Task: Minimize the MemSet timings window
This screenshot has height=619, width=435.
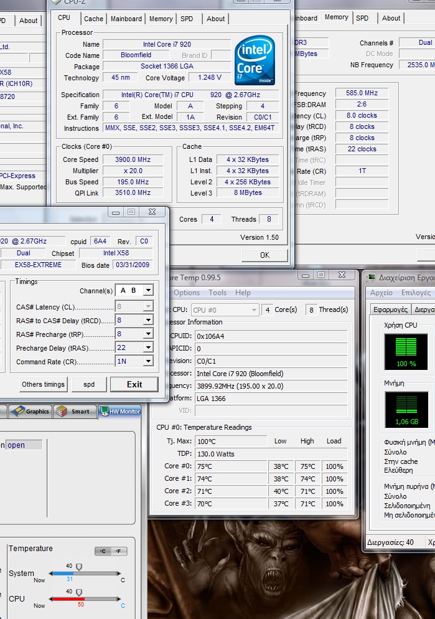Action: coord(116,212)
